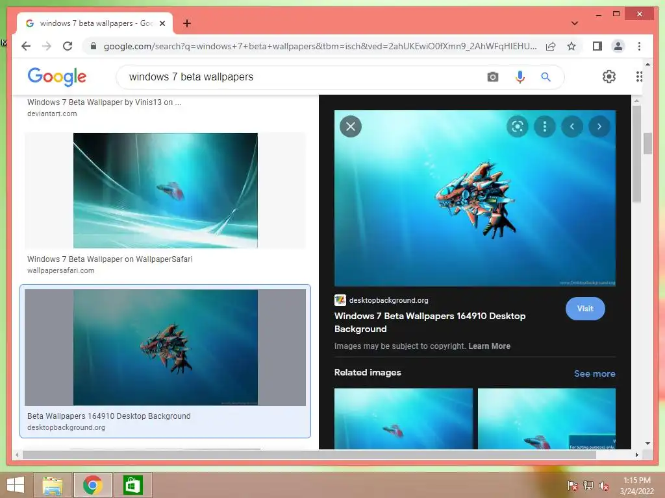
Task: Click the large robotic fish preview image
Action: 475,198
